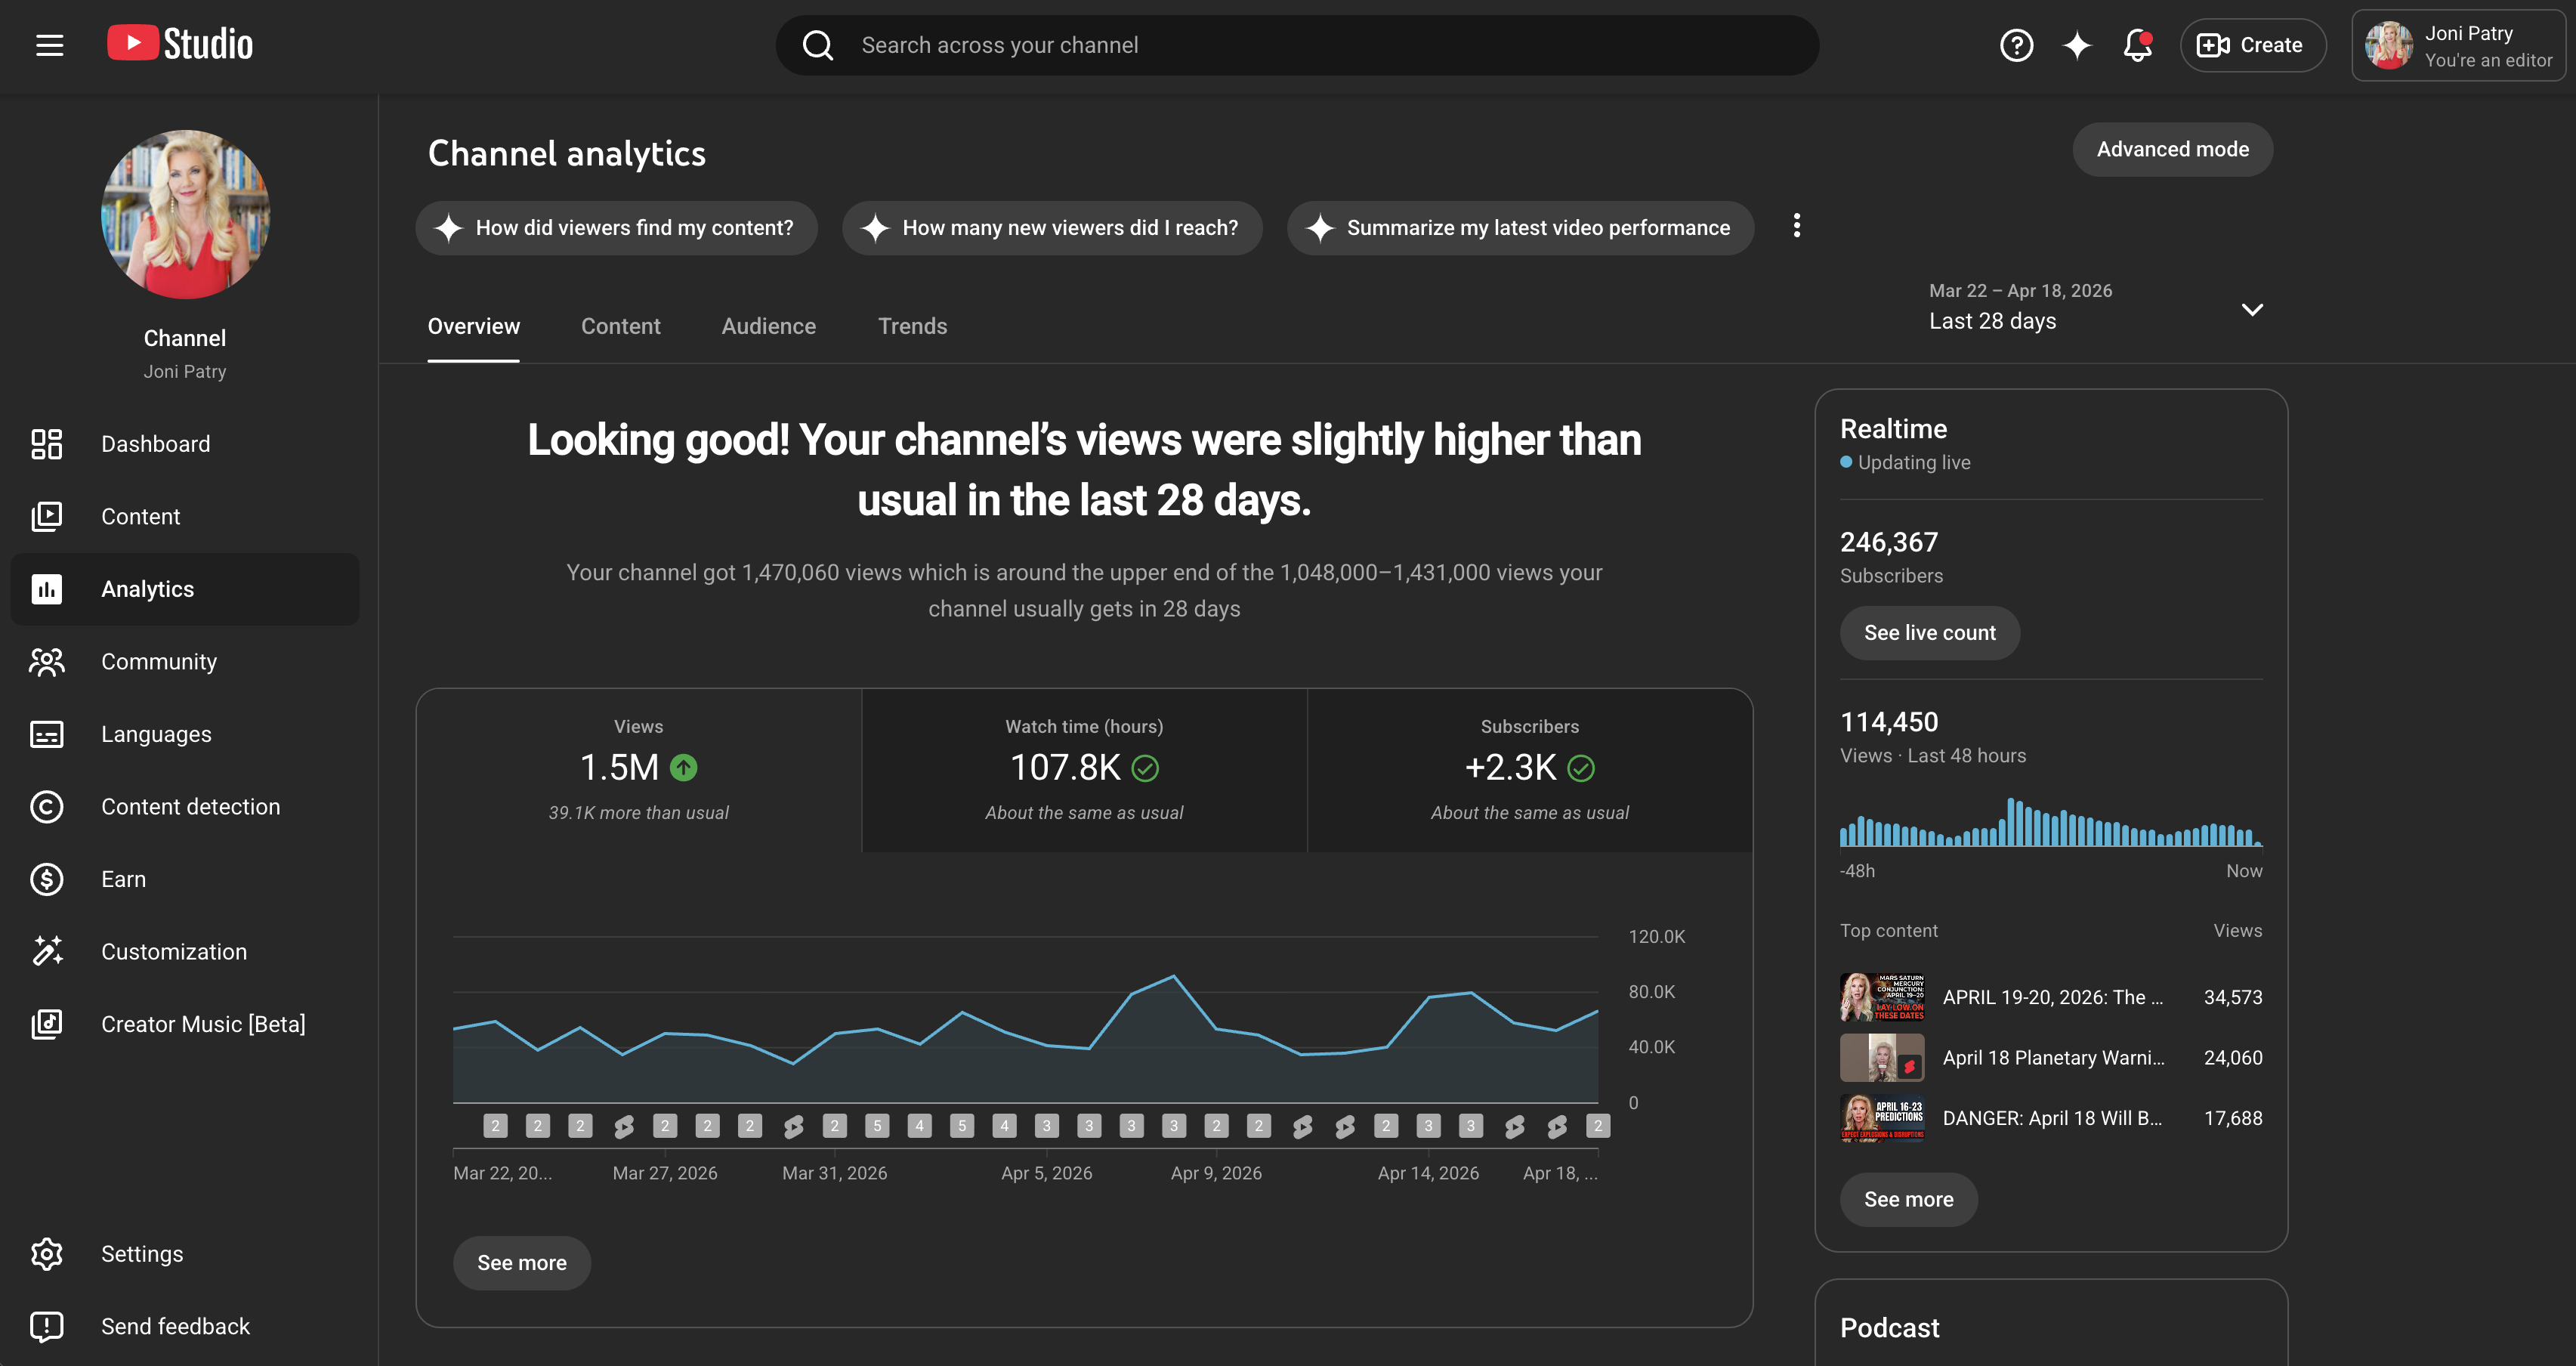
Task: Click the '5' marker above Apr 5, 2026
Action: pyautogui.click(x=962, y=1126)
